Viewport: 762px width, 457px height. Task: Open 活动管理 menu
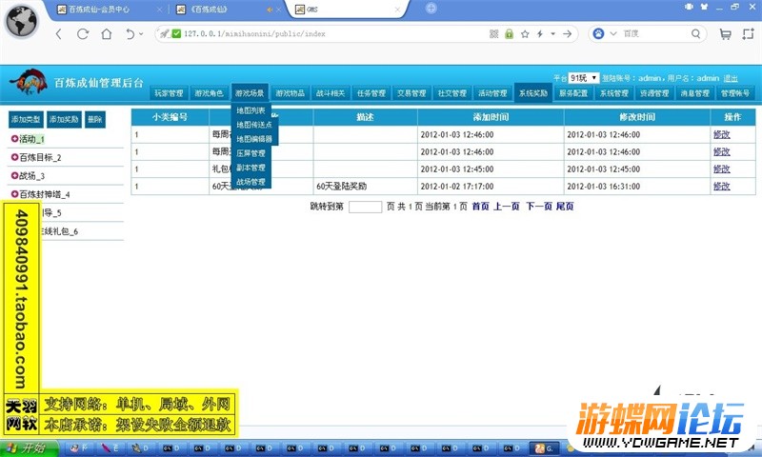pyautogui.click(x=492, y=93)
